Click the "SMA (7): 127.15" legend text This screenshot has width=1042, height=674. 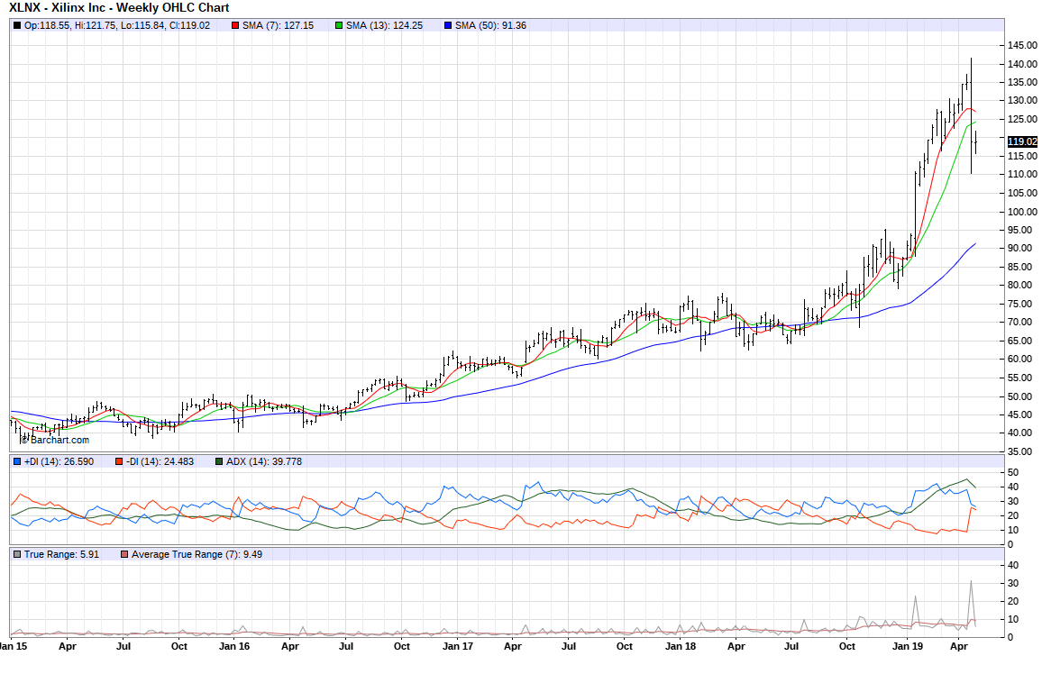click(x=278, y=26)
